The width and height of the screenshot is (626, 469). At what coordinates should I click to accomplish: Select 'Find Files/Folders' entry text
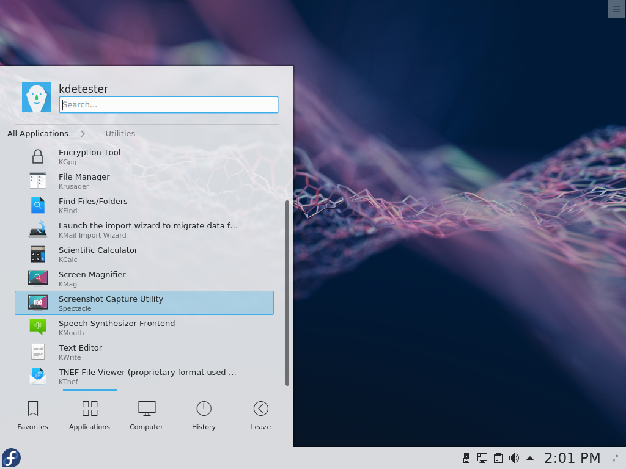93,201
